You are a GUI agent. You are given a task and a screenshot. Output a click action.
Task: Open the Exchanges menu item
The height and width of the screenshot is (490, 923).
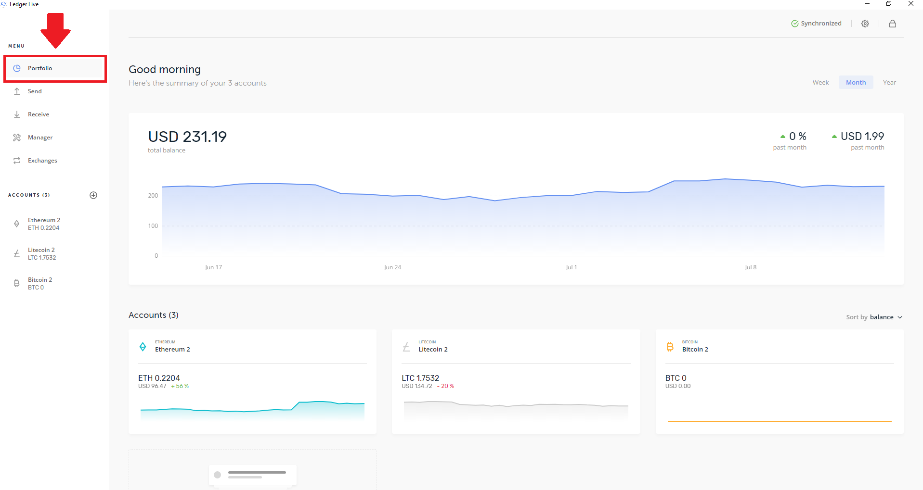[x=55, y=161]
